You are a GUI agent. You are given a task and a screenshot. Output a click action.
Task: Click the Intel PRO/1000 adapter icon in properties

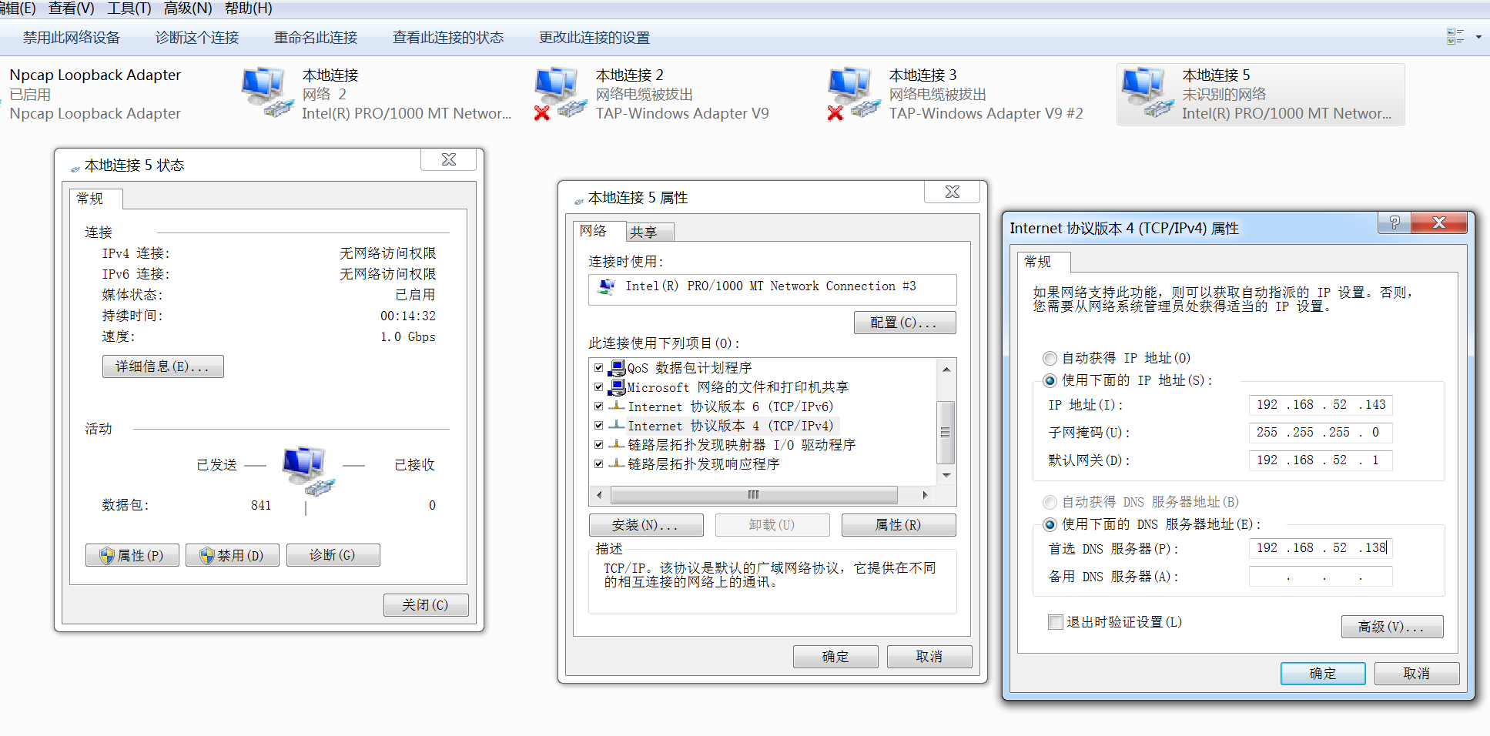(x=607, y=287)
